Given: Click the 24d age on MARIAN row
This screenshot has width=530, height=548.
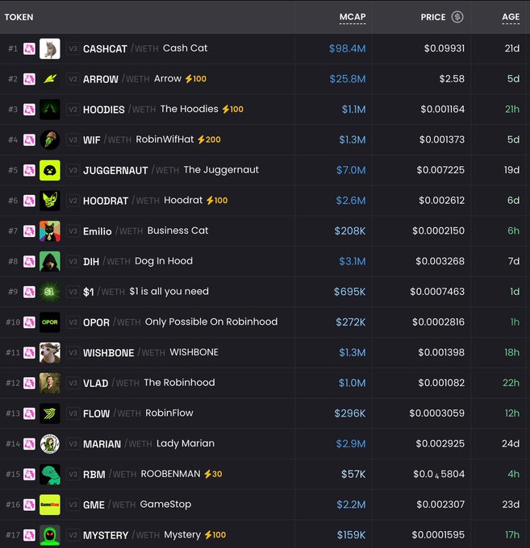Looking at the screenshot, I should coord(511,444).
